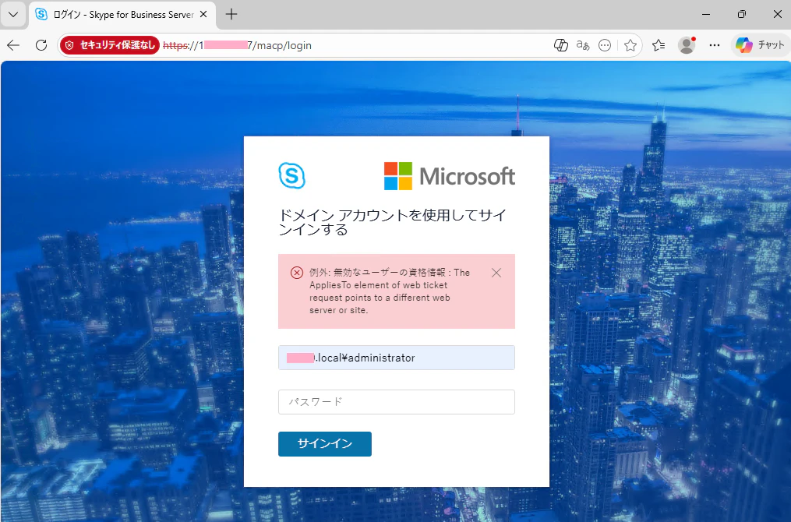Click the red error circle icon
Viewport: 791px width, 522px height.
297,273
